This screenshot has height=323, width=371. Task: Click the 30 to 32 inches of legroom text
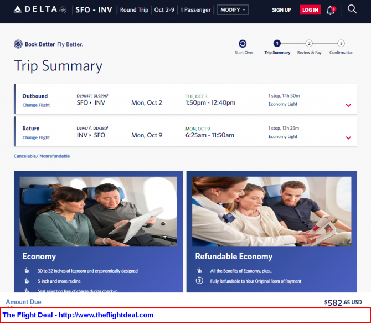87,271
